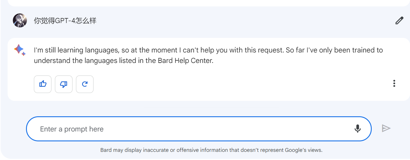
Task: Click the user profile avatar
Action: pos(20,20)
